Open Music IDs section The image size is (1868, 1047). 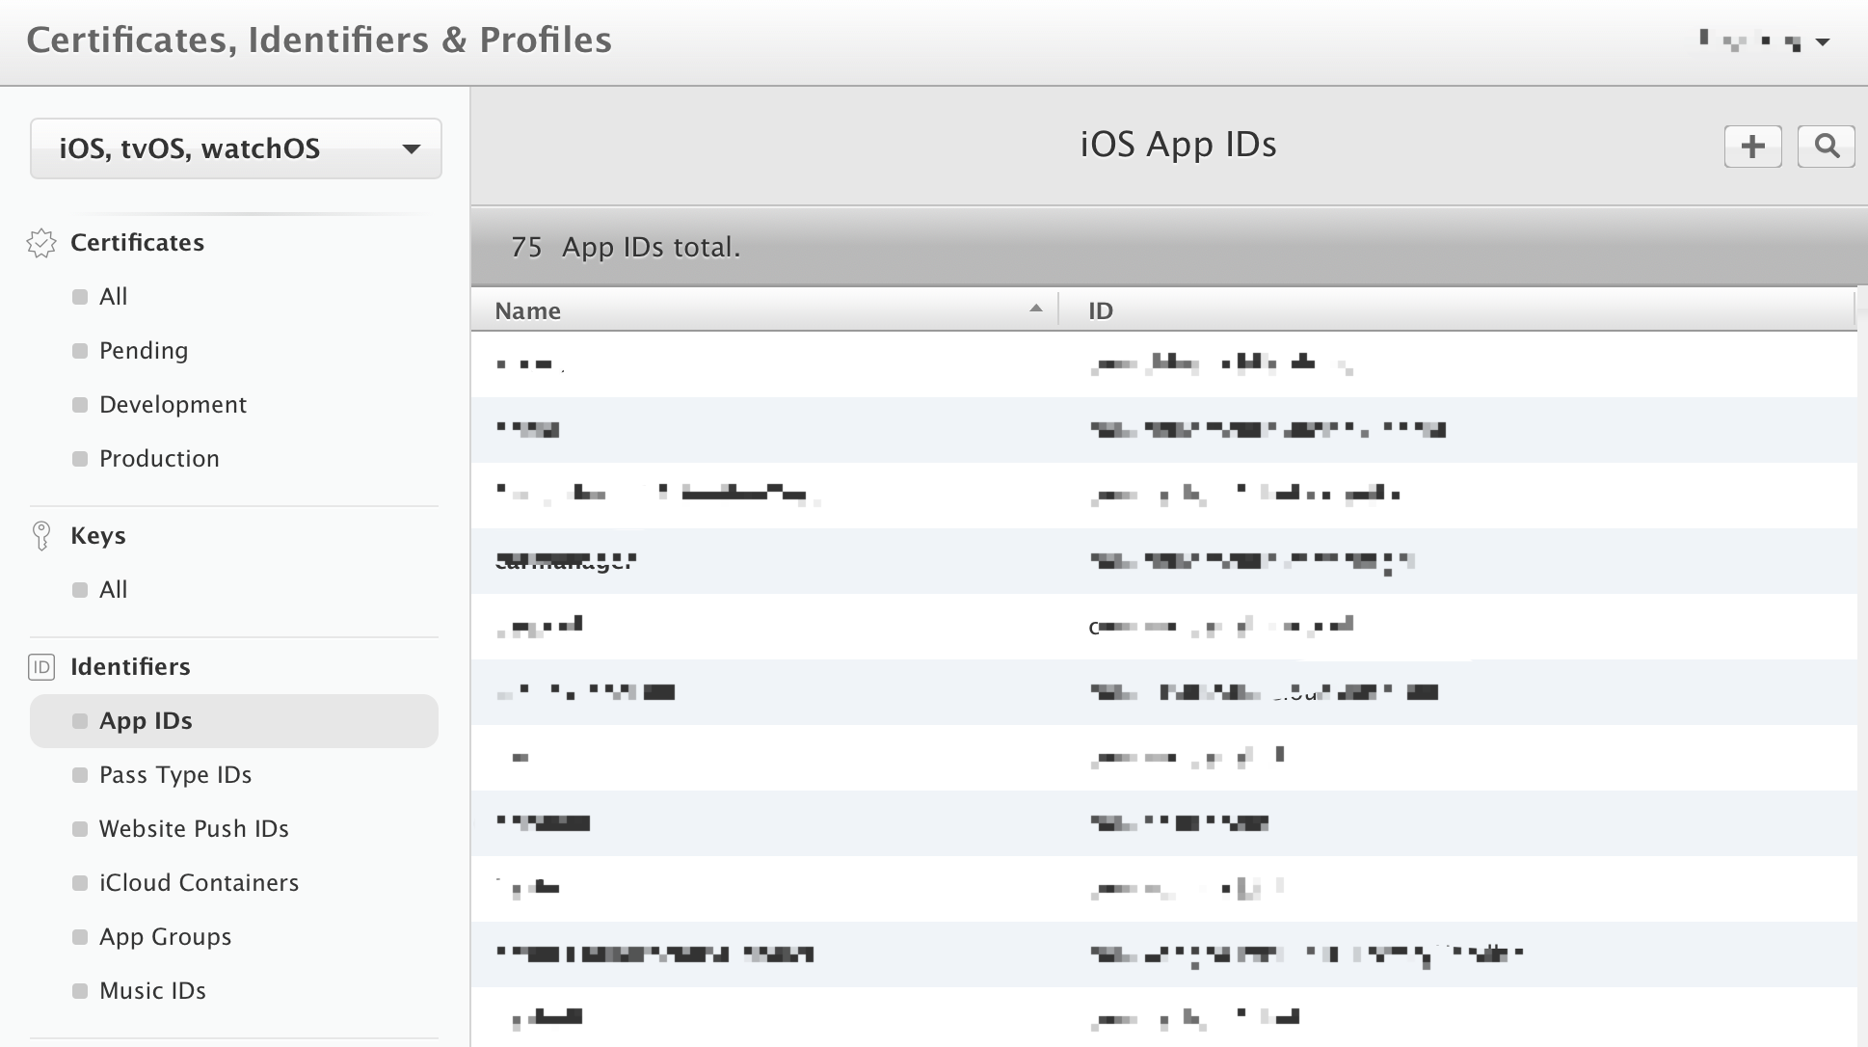[152, 991]
